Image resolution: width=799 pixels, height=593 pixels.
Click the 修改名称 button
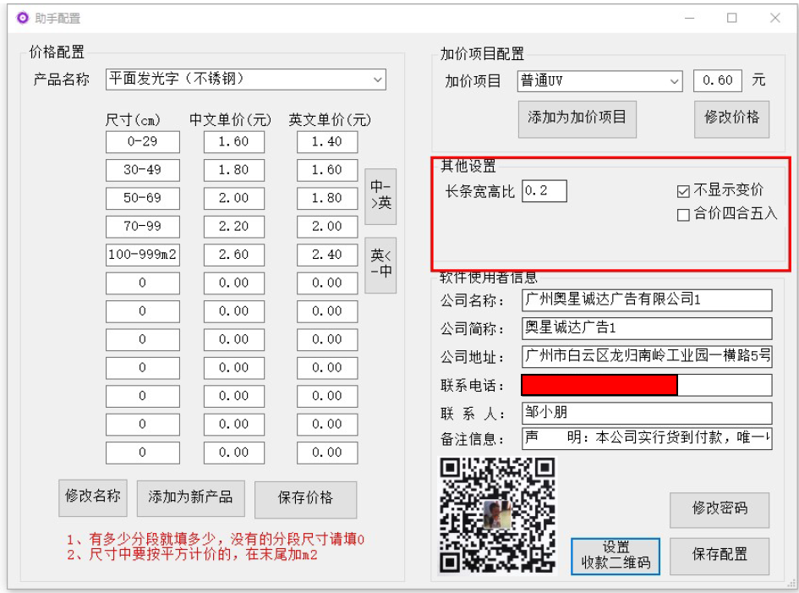click(x=93, y=497)
